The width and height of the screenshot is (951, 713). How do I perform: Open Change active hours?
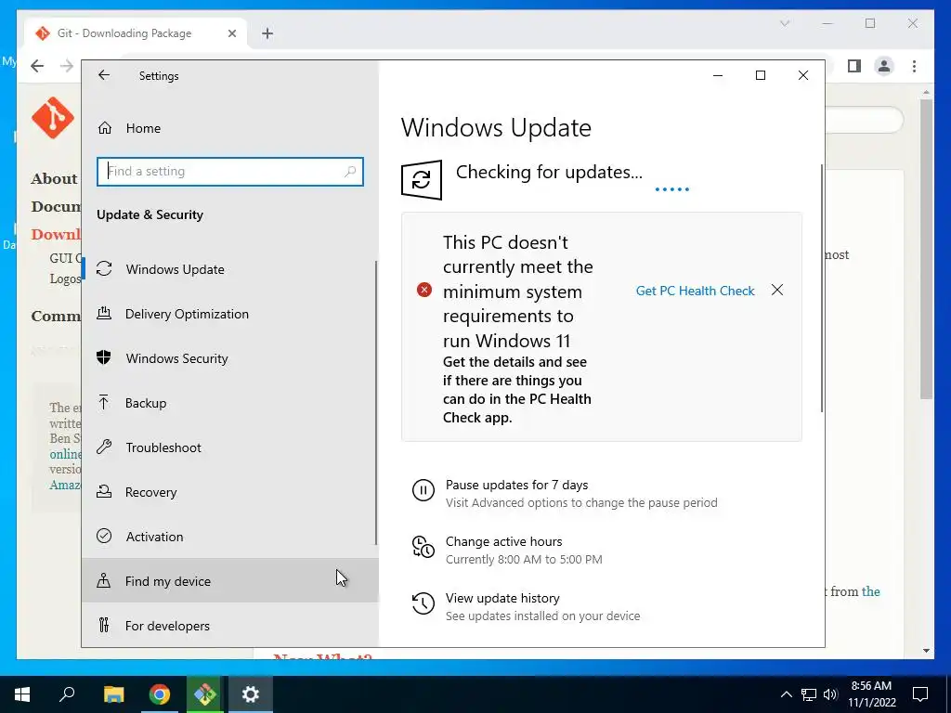503,541
